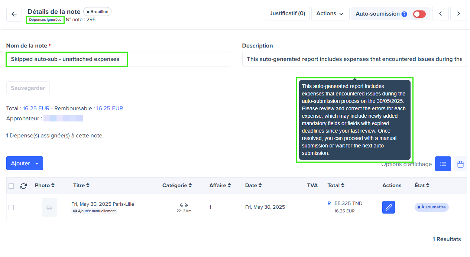This screenshot has height=257, width=470.
Task: Click into the Description field
Action: click(354, 59)
